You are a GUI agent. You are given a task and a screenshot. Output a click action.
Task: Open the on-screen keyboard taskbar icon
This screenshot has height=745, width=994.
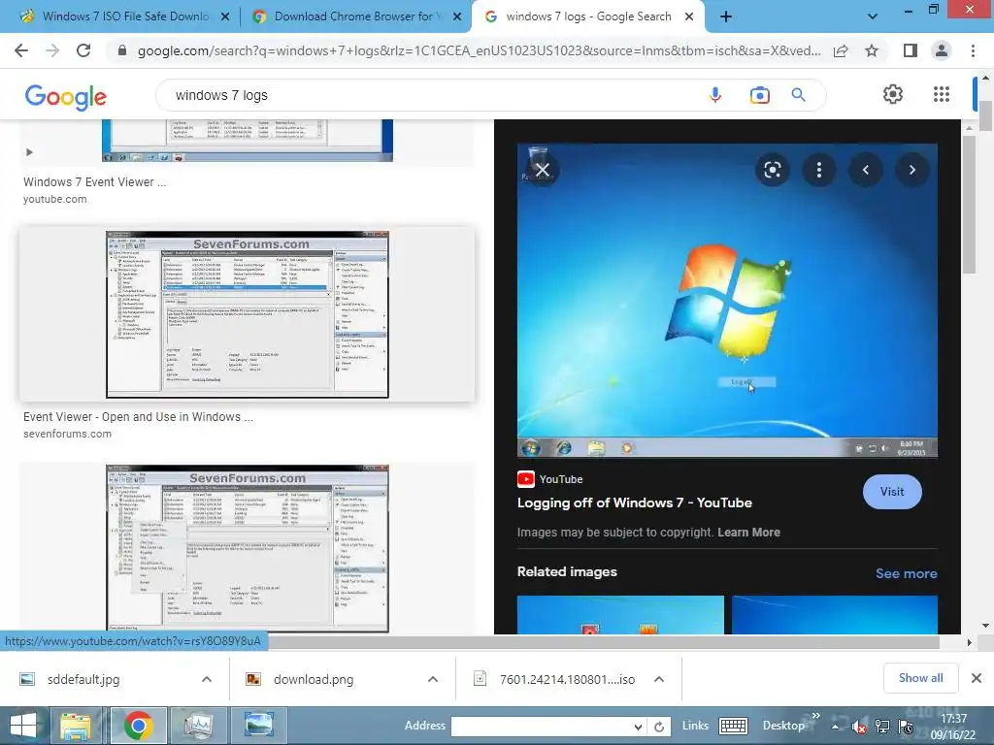click(x=734, y=726)
